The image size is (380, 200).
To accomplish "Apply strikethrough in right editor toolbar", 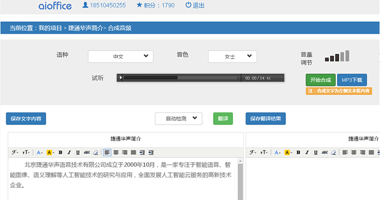I will [325, 152].
